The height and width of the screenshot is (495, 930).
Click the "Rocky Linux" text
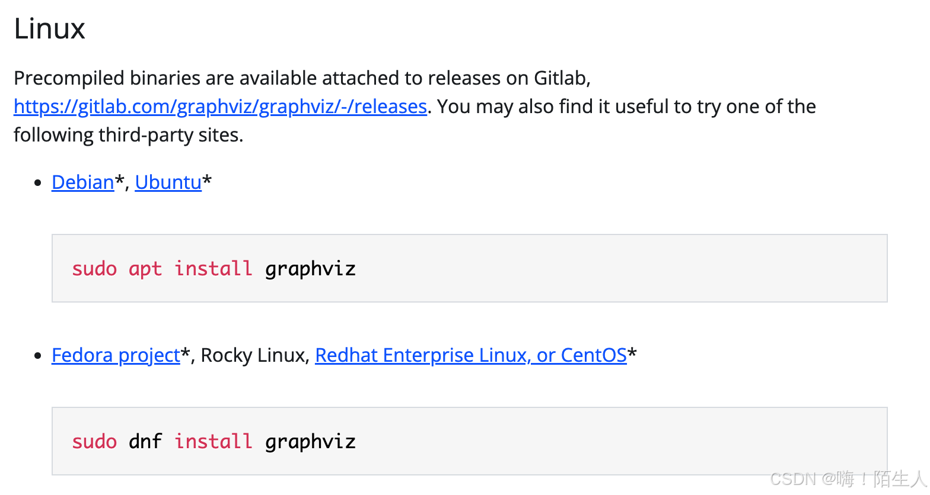coord(253,355)
